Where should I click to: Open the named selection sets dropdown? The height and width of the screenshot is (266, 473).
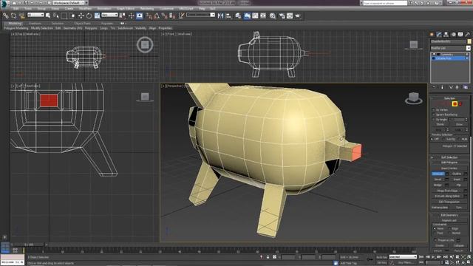200,15
